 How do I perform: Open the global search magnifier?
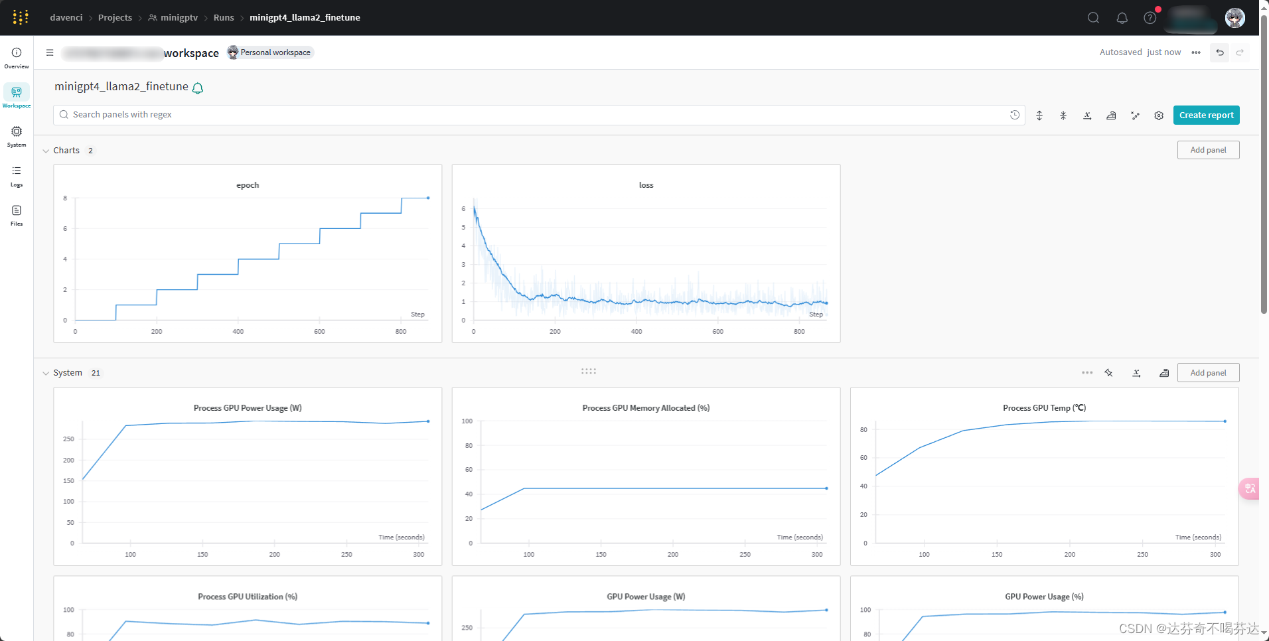coord(1094,18)
